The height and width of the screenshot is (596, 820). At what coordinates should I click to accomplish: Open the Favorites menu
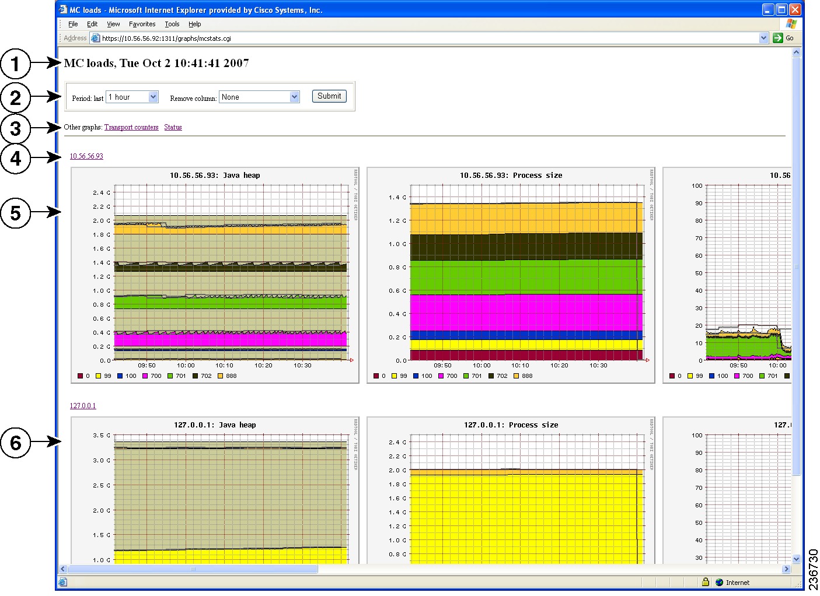coord(142,24)
